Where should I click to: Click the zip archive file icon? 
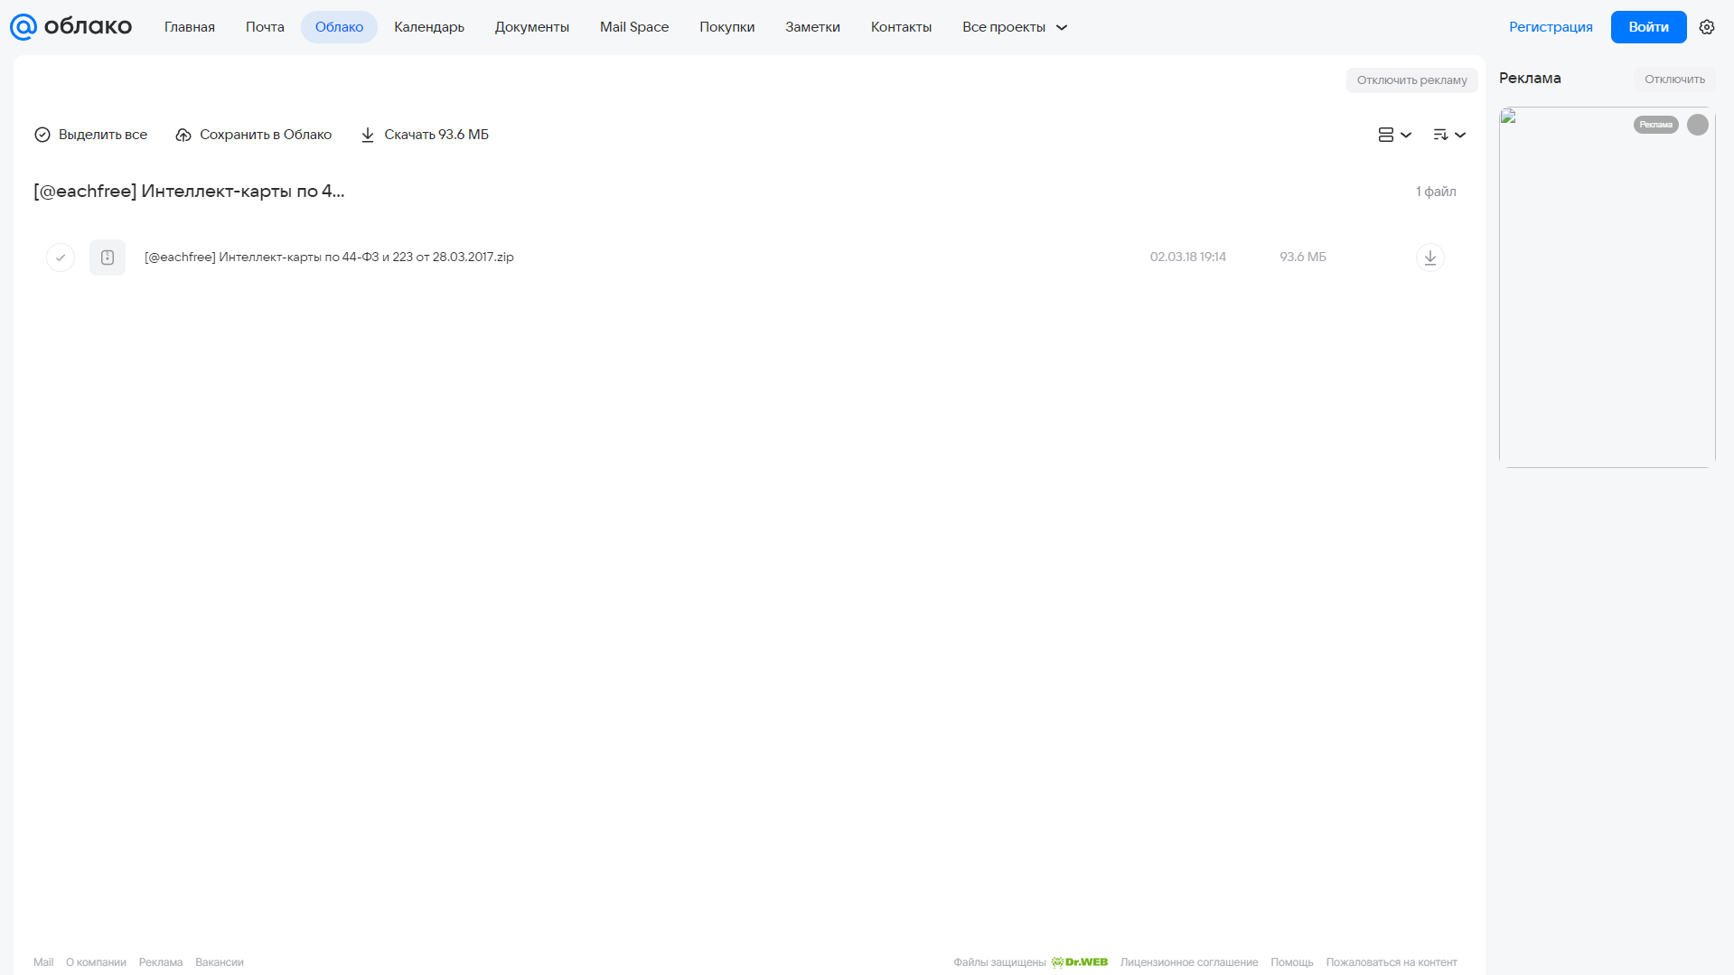(x=108, y=258)
